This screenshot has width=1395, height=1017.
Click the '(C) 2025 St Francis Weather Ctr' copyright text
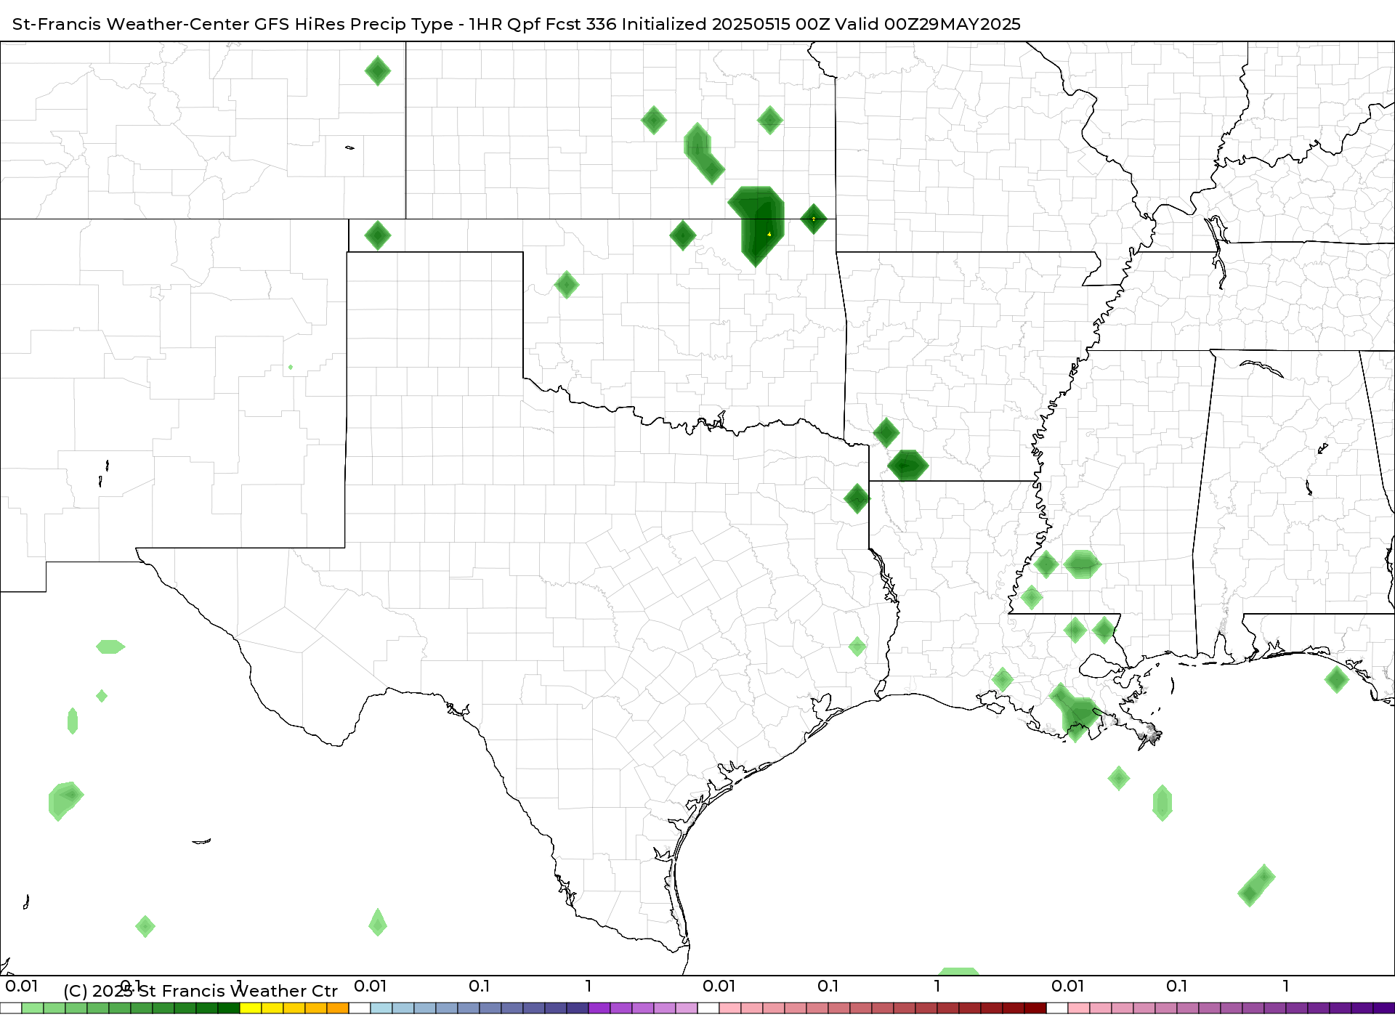tap(201, 991)
